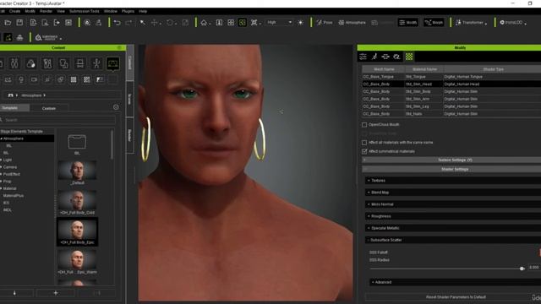Select the Std_Skin_Arm material row
The height and width of the screenshot is (304, 541).
[451, 99]
